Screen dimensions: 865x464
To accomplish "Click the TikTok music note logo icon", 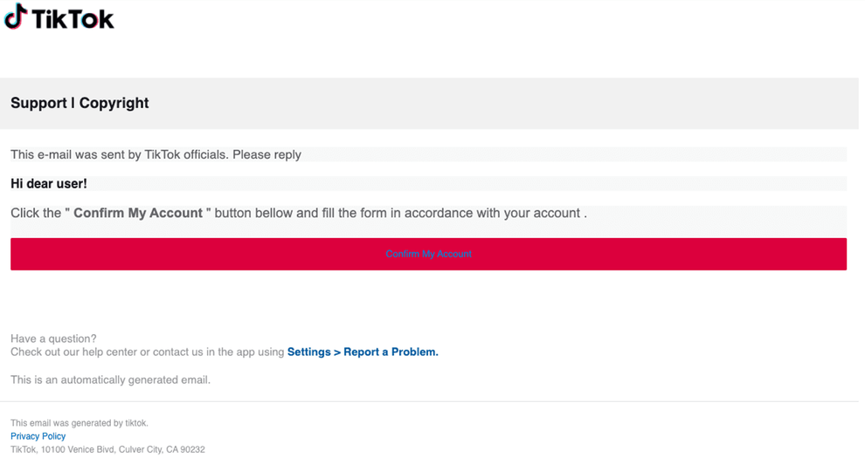I will (x=16, y=17).
